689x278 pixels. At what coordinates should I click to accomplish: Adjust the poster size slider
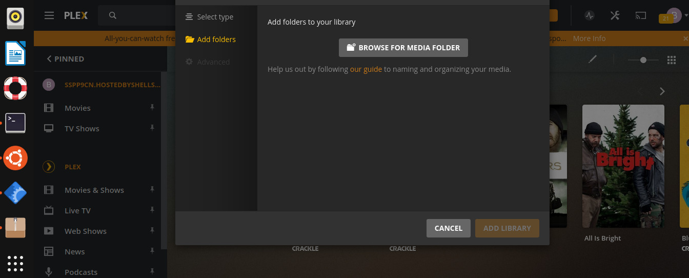pos(643,60)
